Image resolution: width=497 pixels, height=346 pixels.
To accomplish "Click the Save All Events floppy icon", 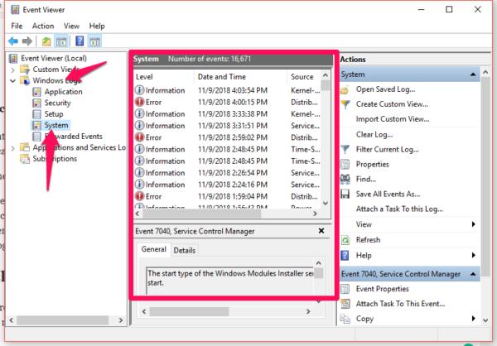I will tap(345, 194).
